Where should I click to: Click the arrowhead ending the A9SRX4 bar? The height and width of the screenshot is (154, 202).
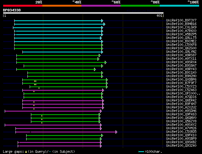pos(106,63)
